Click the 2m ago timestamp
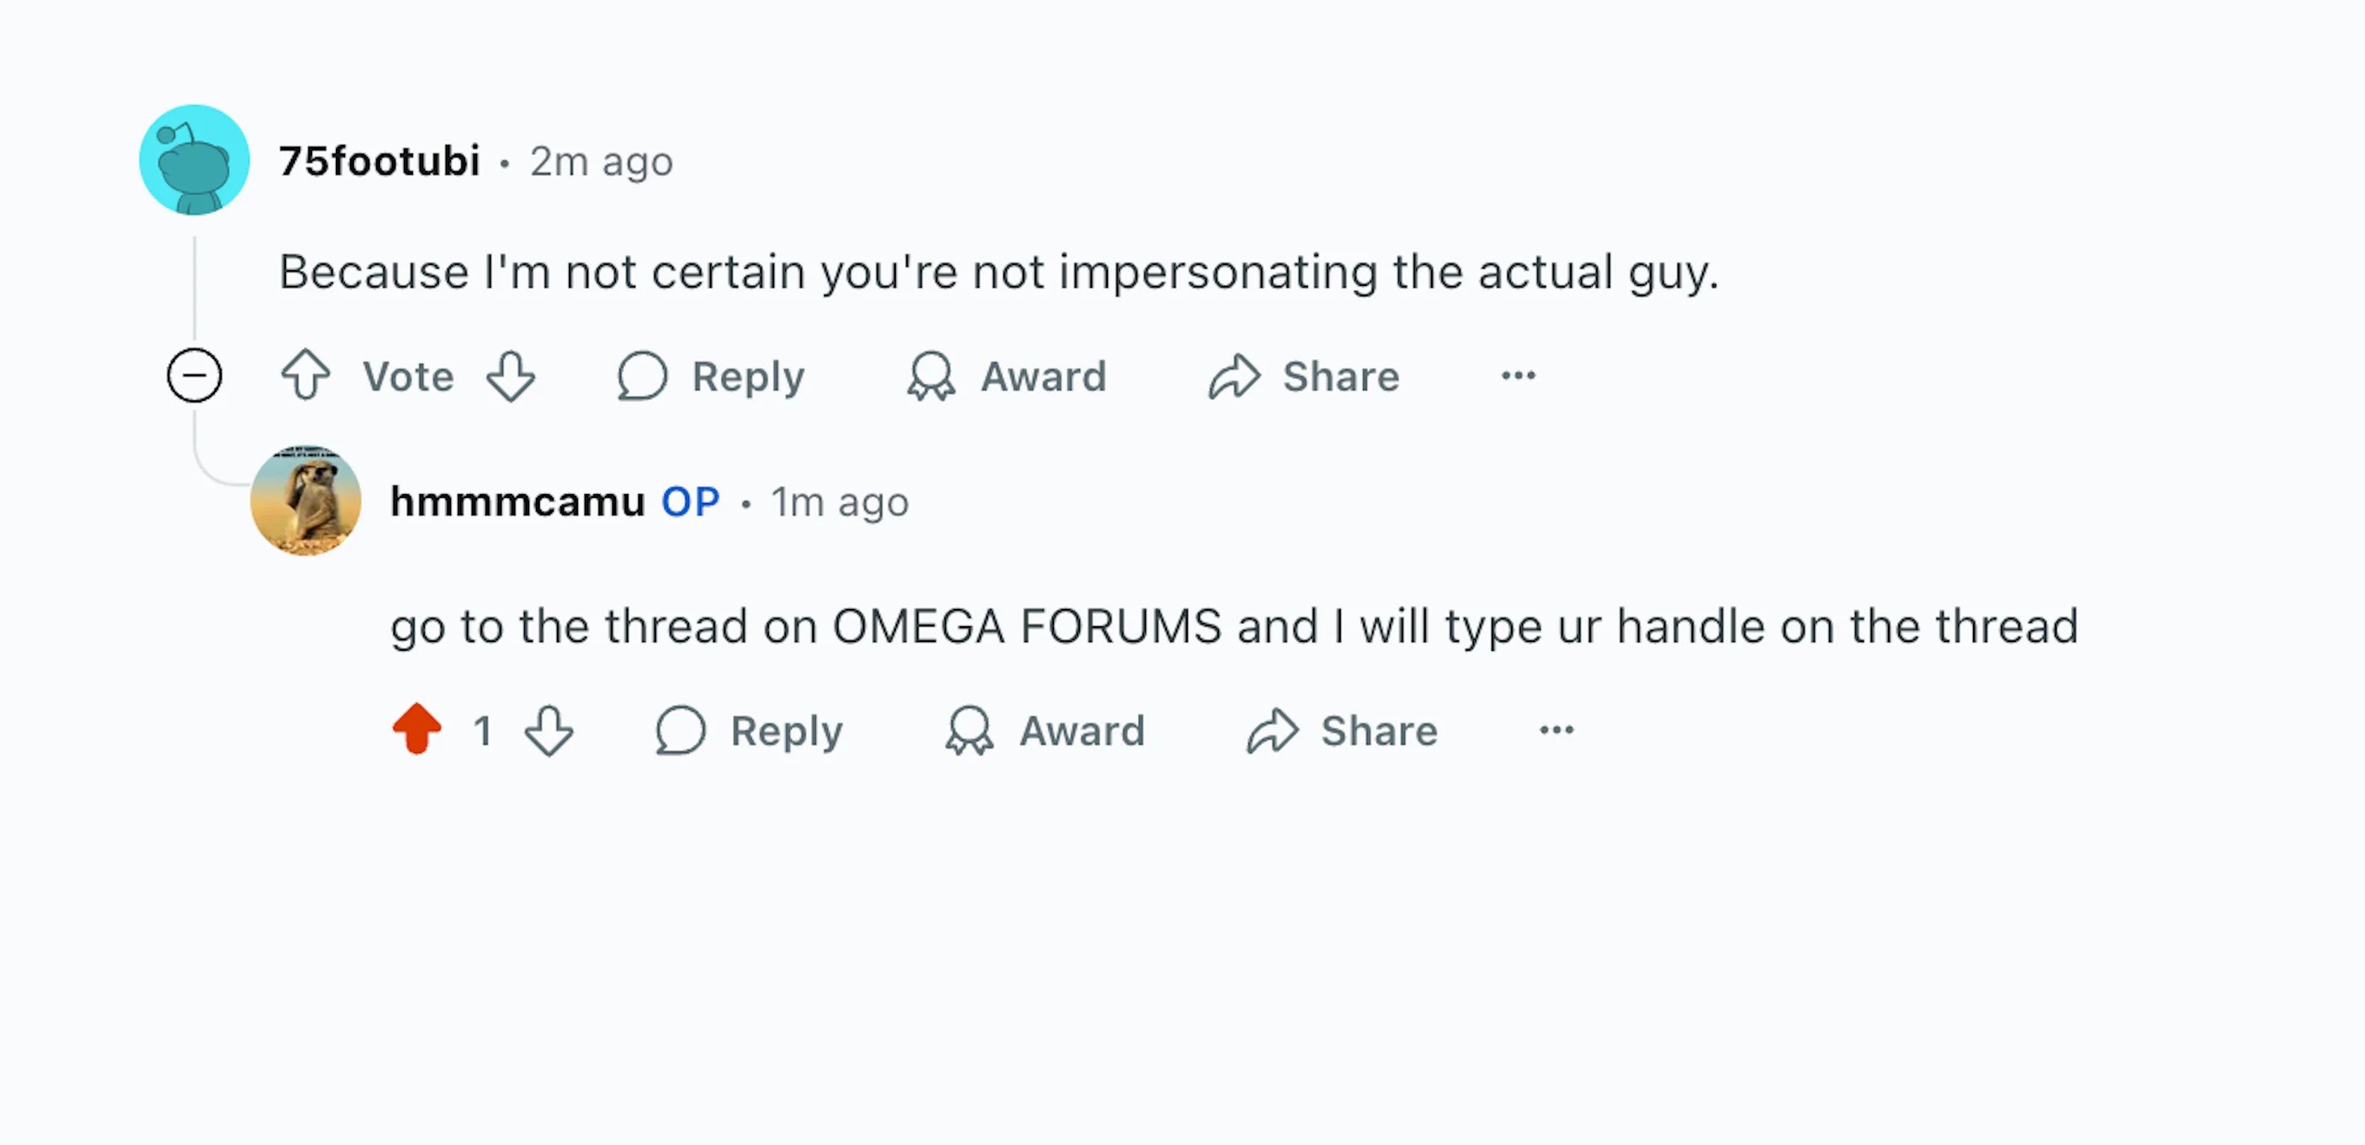Screen dimensions: 2365x1145 (x=602, y=162)
